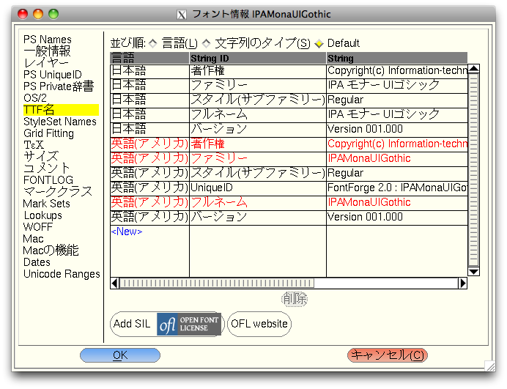
Task: Open the Dates section
Action: click(x=37, y=262)
